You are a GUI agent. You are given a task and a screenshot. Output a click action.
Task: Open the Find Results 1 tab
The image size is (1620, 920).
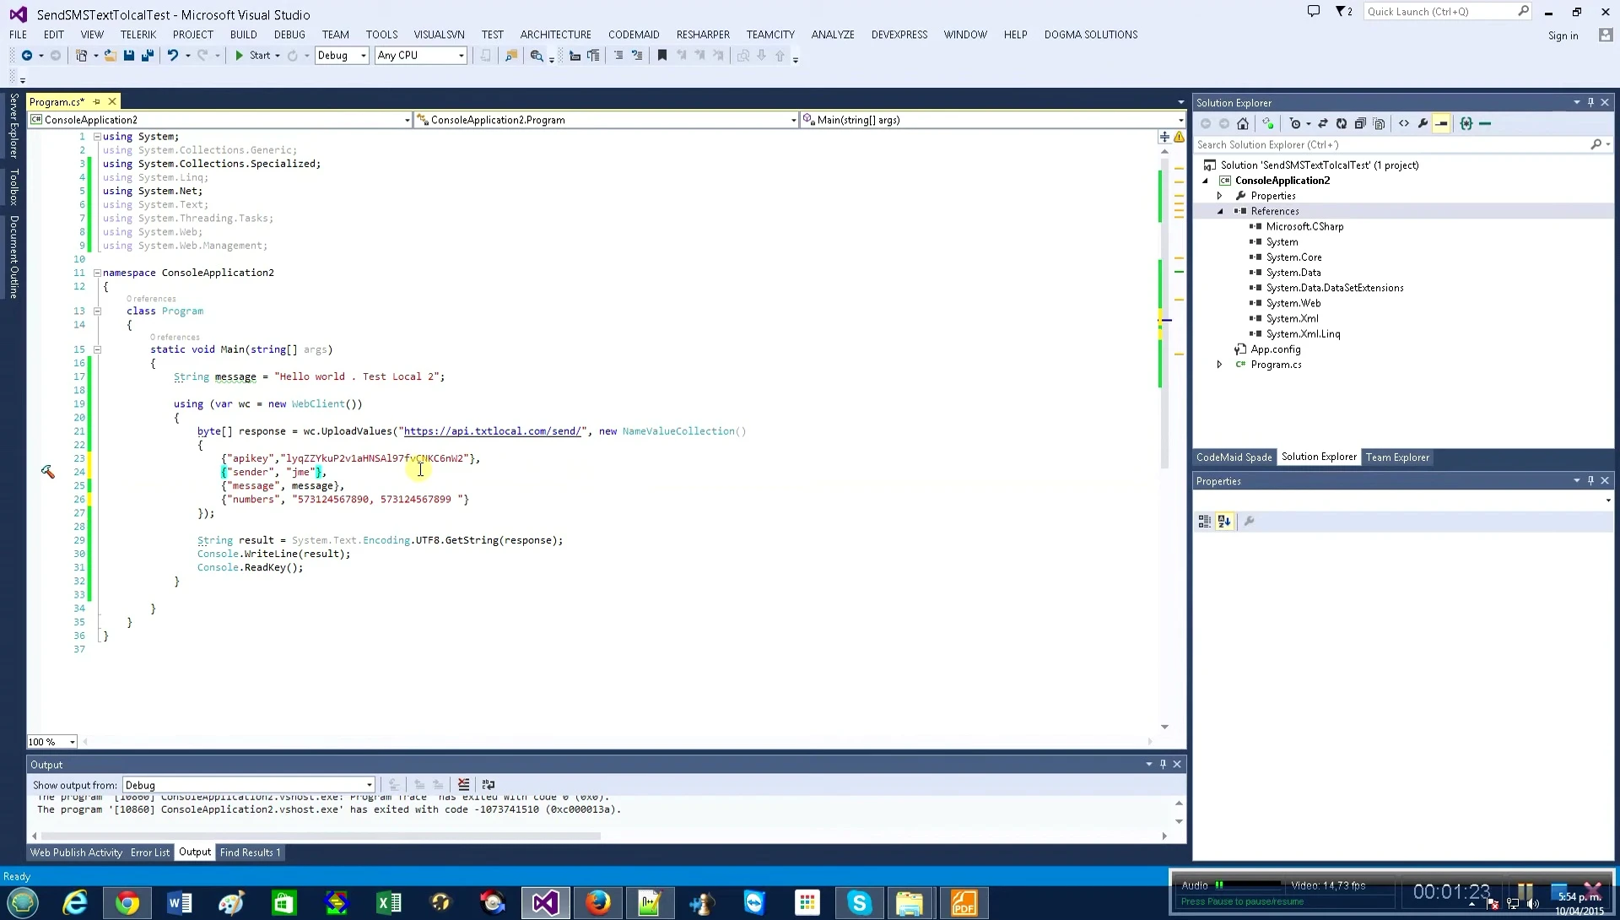250,852
